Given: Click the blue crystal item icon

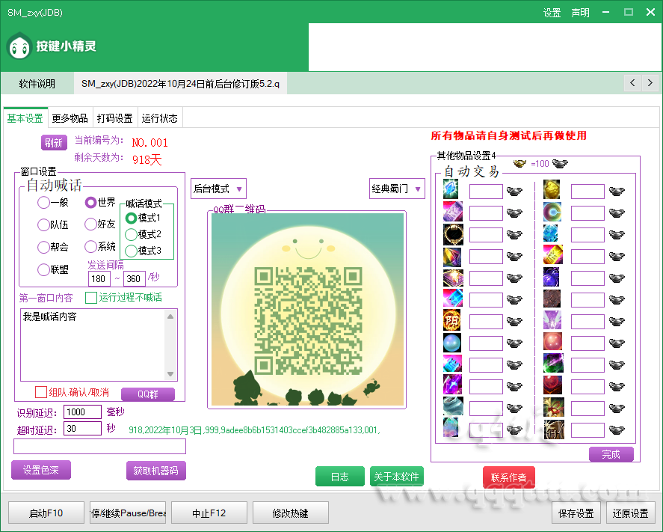Looking at the screenshot, I should [451, 189].
